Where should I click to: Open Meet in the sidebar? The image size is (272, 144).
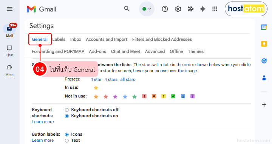coord(9,71)
